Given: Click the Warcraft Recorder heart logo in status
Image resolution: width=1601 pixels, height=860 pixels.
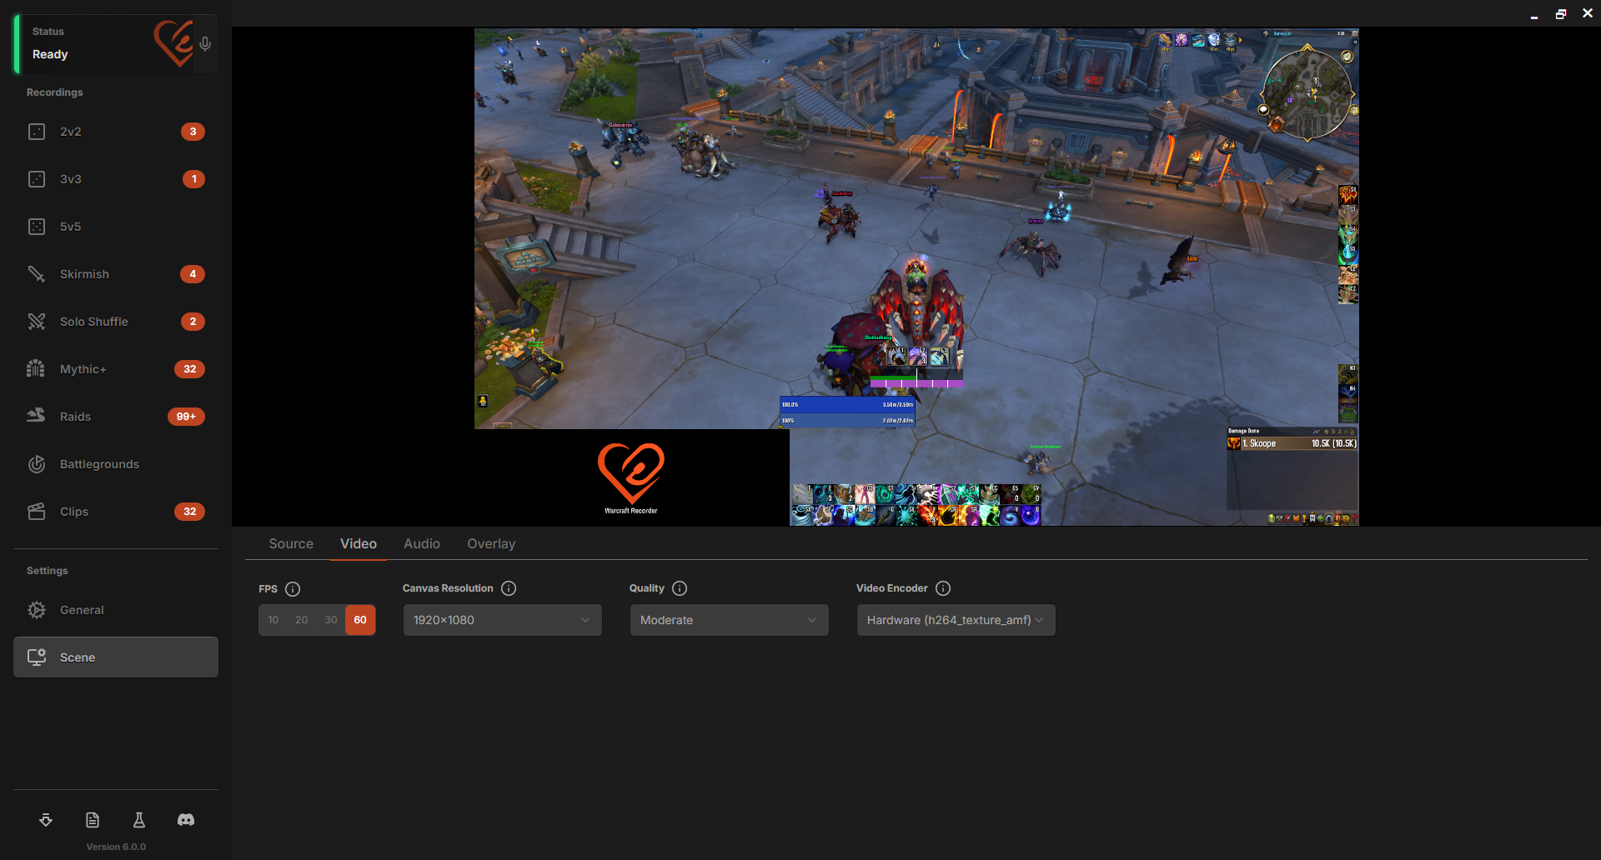Looking at the screenshot, I should point(173,43).
